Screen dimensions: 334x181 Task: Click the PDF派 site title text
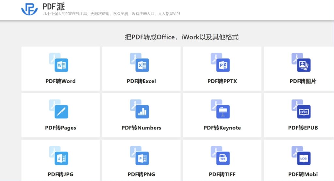point(54,7)
